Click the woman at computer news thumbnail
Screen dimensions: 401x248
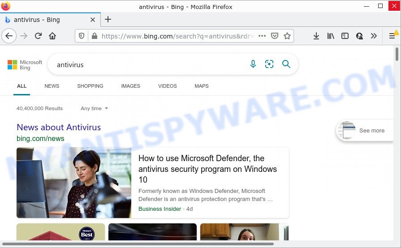[x=74, y=183]
